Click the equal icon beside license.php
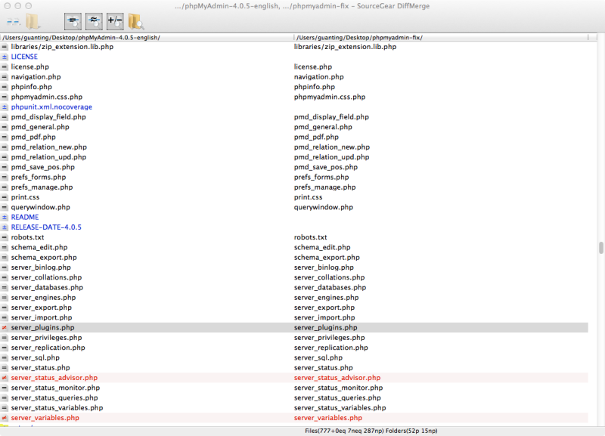605x436 pixels. point(5,66)
